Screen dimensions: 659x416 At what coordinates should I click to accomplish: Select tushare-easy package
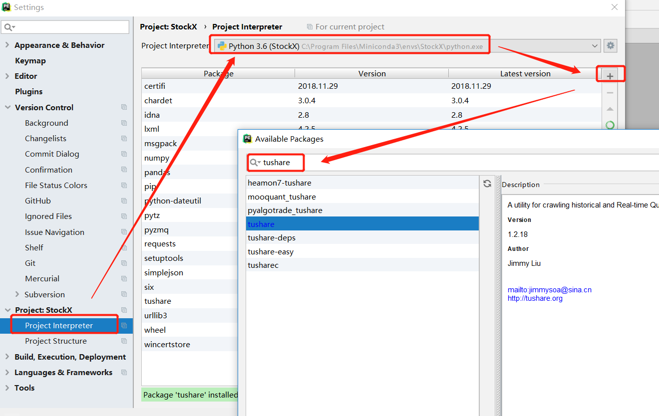362,251
